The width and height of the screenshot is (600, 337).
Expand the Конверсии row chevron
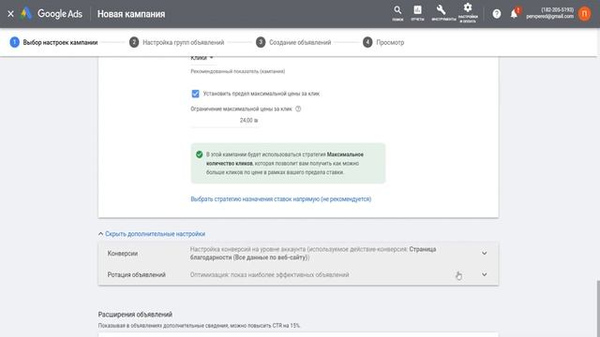pyautogui.click(x=484, y=254)
